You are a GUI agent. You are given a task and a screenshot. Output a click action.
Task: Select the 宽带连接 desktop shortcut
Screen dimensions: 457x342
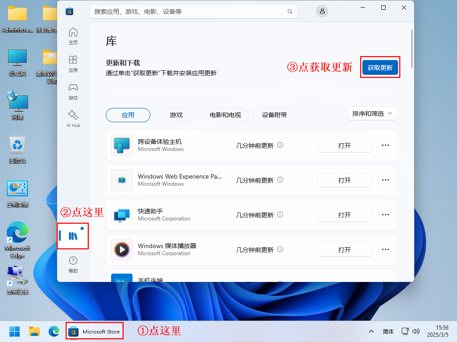point(17,281)
